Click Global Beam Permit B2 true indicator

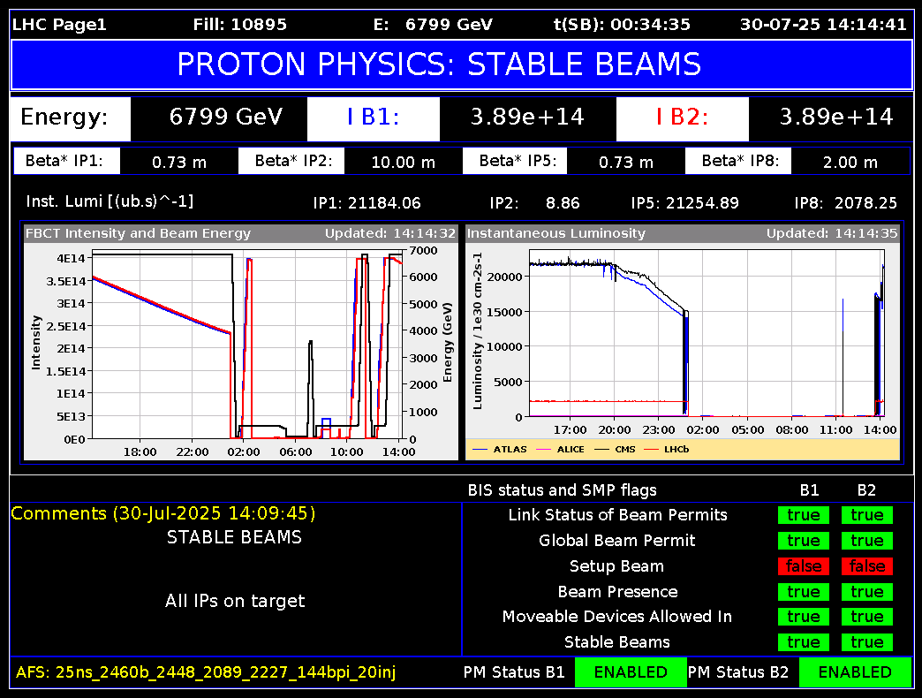[x=867, y=541]
